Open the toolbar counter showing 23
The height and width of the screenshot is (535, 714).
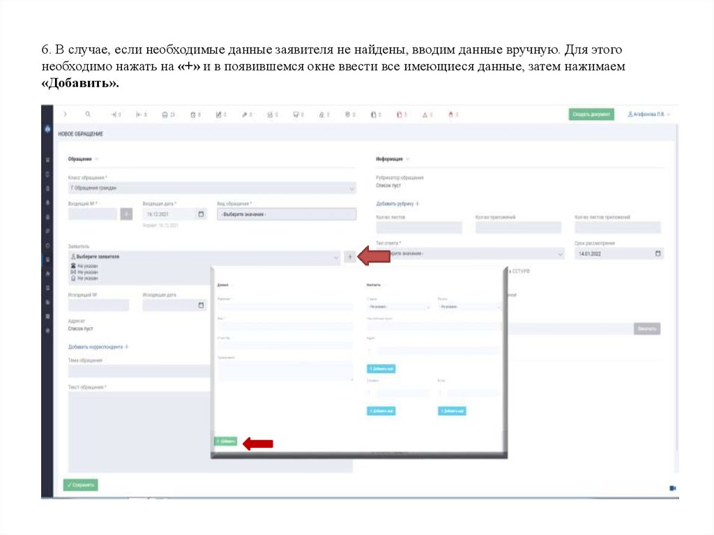point(168,114)
